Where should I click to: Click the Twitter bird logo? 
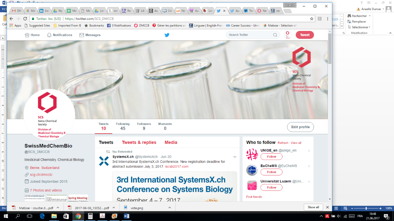pos(167,35)
